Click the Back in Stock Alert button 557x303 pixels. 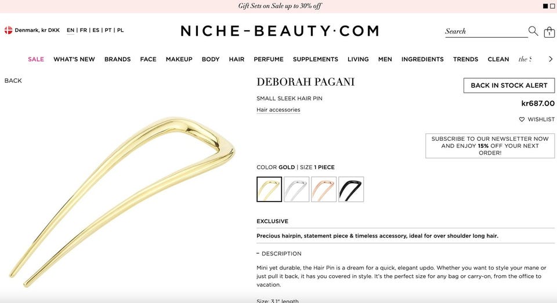pyautogui.click(x=509, y=86)
